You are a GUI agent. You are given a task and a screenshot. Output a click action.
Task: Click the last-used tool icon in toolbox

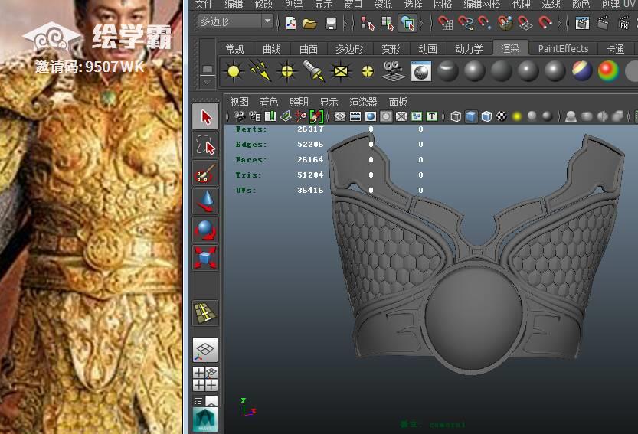click(x=206, y=313)
